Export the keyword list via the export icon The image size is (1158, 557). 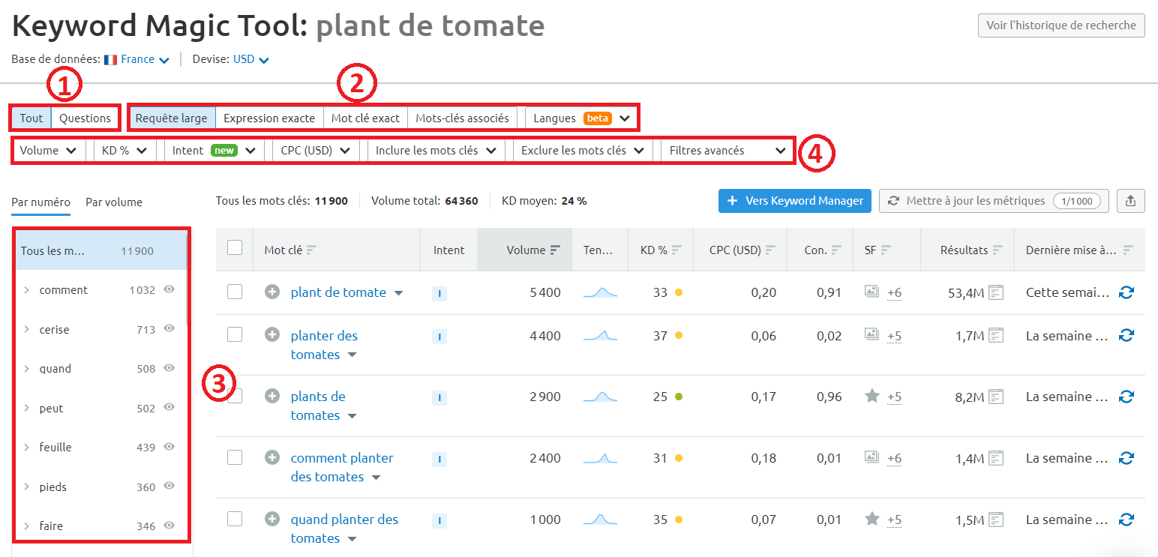pos(1132,200)
